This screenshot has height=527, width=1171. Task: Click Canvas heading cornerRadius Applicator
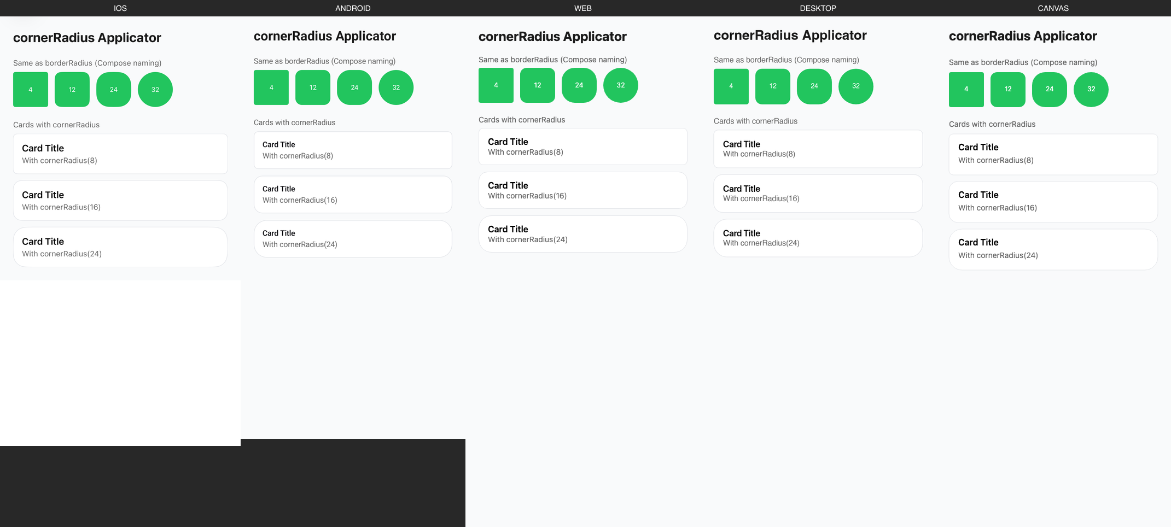(x=1023, y=36)
